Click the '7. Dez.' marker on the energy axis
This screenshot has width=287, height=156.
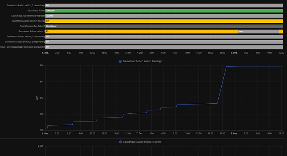tap(140, 134)
